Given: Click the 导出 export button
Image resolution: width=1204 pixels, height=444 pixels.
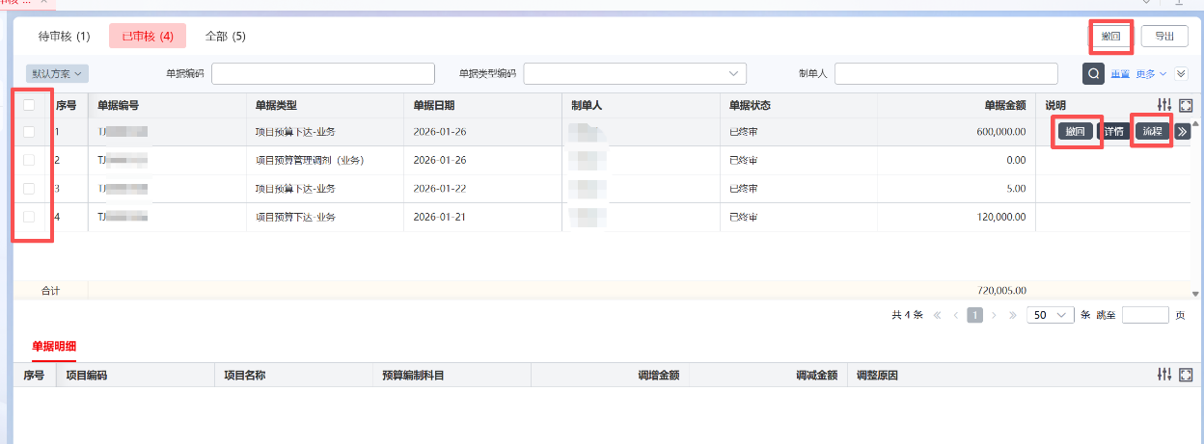Looking at the screenshot, I should (1164, 37).
